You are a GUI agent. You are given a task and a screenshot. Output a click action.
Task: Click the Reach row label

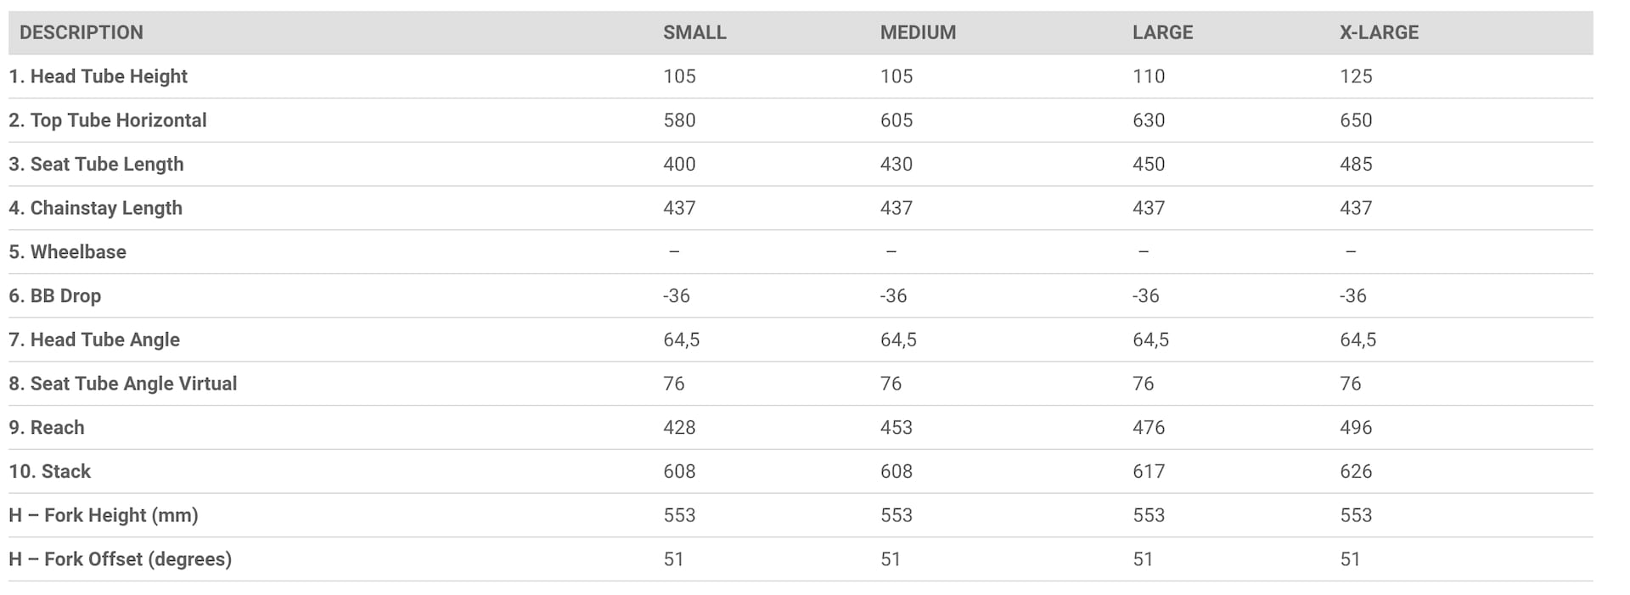click(x=47, y=428)
